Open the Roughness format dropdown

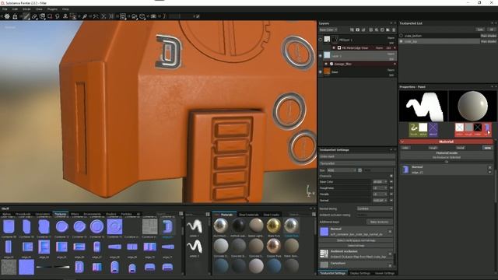(380, 188)
